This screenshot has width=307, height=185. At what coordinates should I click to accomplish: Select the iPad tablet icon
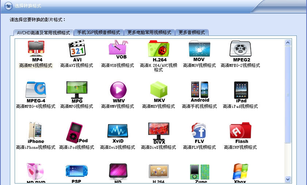241,92
